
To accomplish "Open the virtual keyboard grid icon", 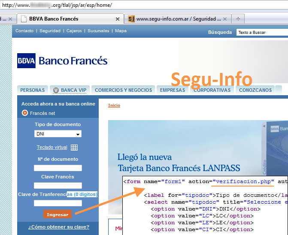I will pos(74,148).
